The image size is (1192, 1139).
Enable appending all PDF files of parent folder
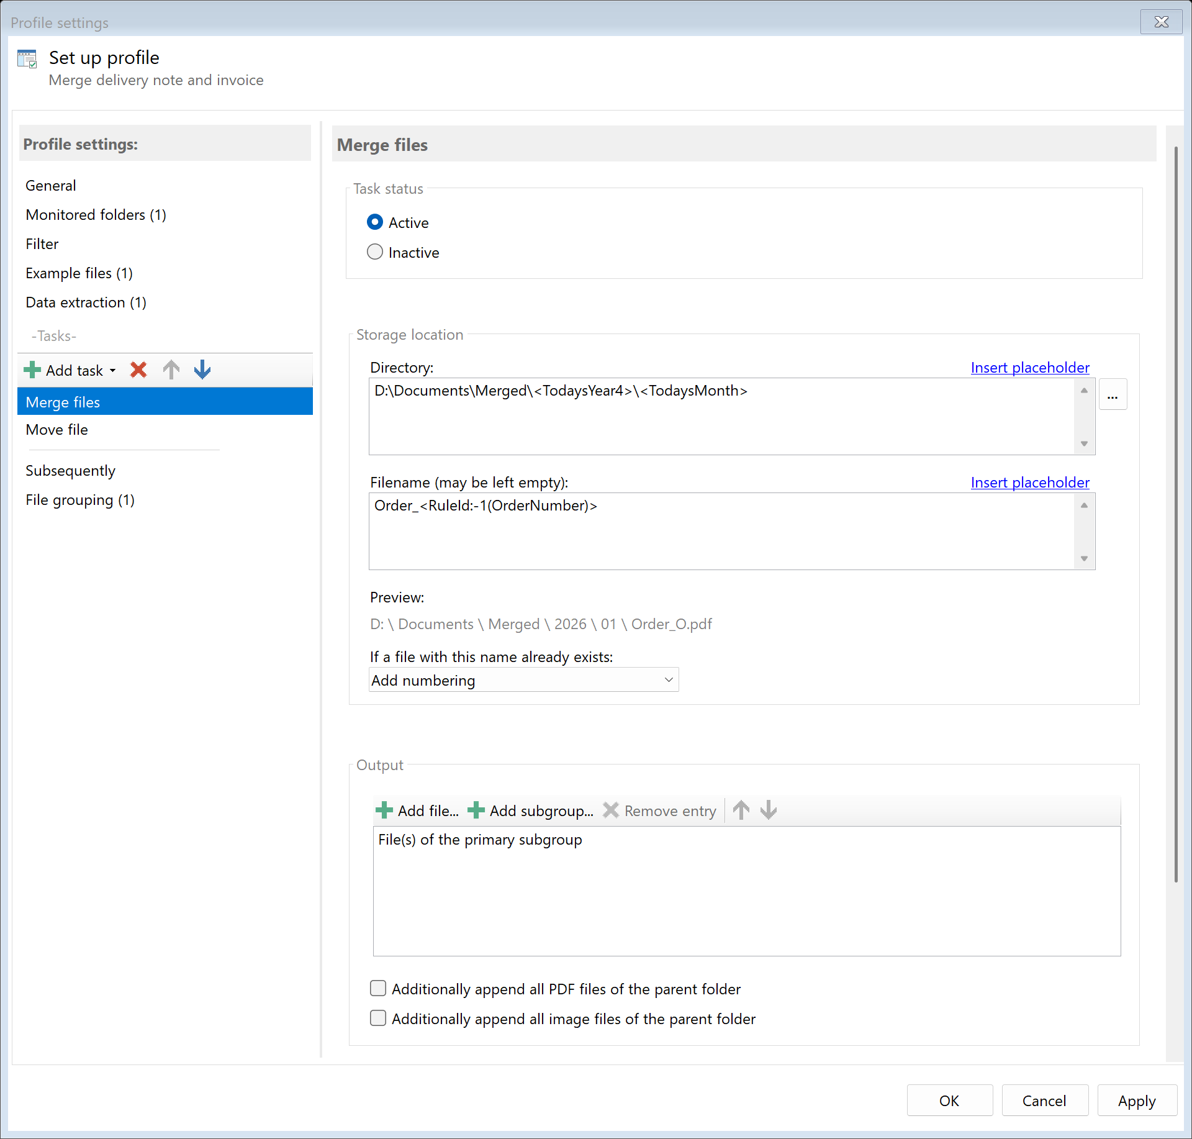[378, 988]
